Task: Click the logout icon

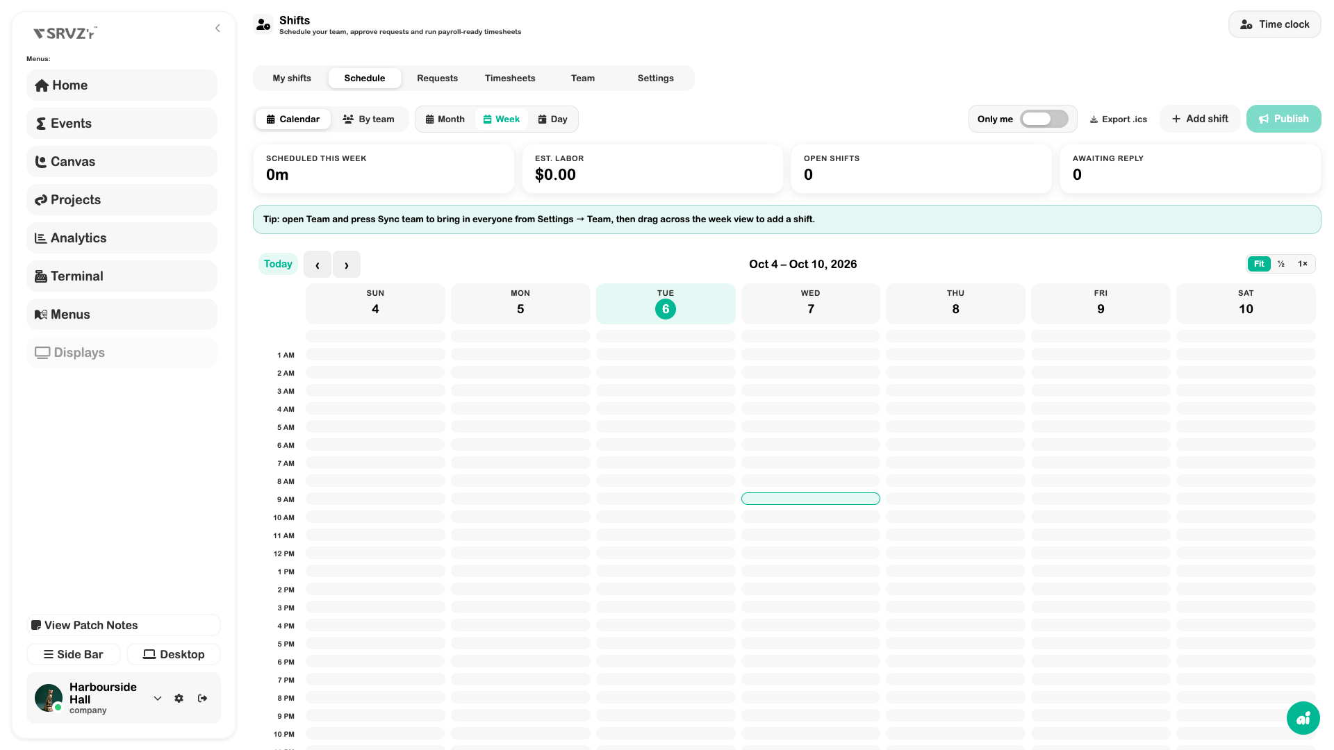Action: pos(202,699)
